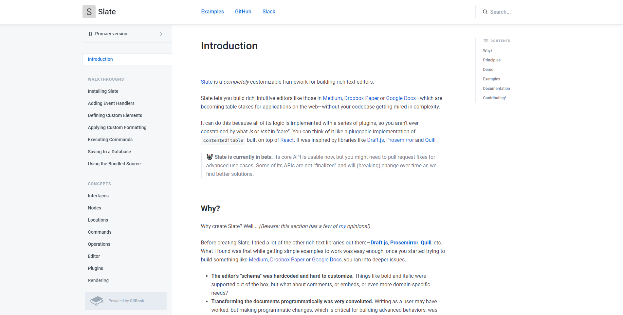Open the Primary version dropdown
623x315 pixels.
point(111,34)
